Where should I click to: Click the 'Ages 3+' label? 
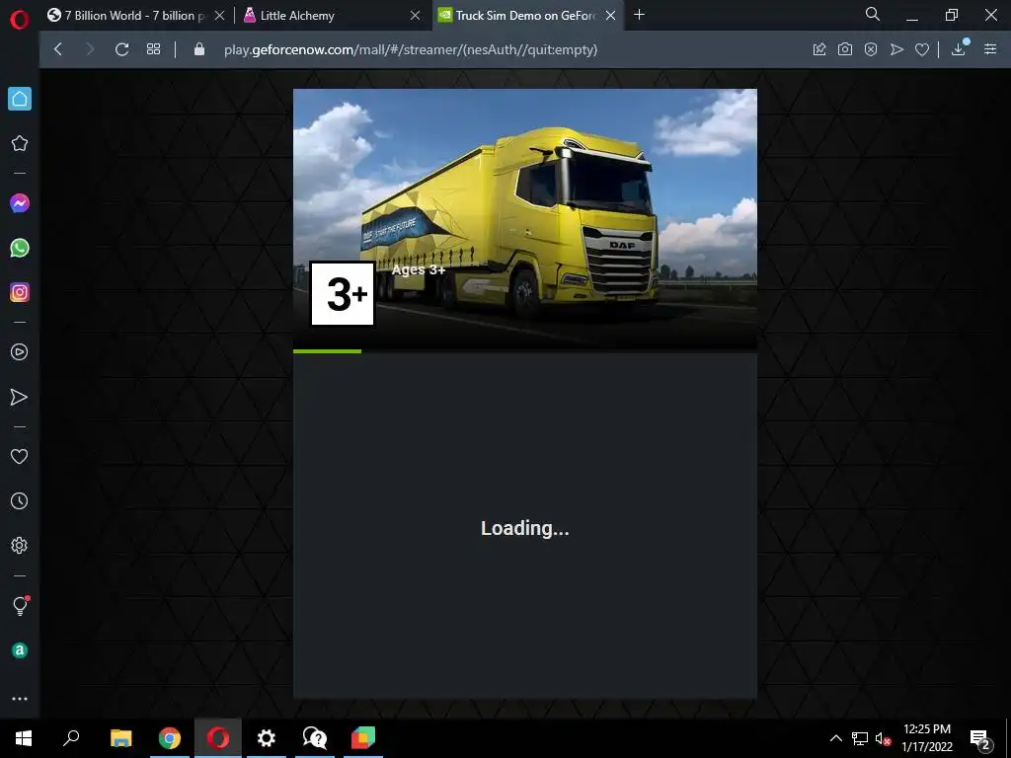click(x=419, y=269)
